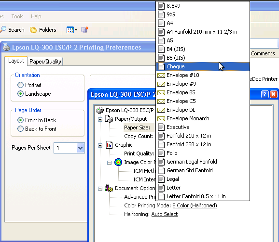Click the Fanfold 358 x 12 in page icon
Screen dimensions: 279x242
pyautogui.click(x=161, y=144)
